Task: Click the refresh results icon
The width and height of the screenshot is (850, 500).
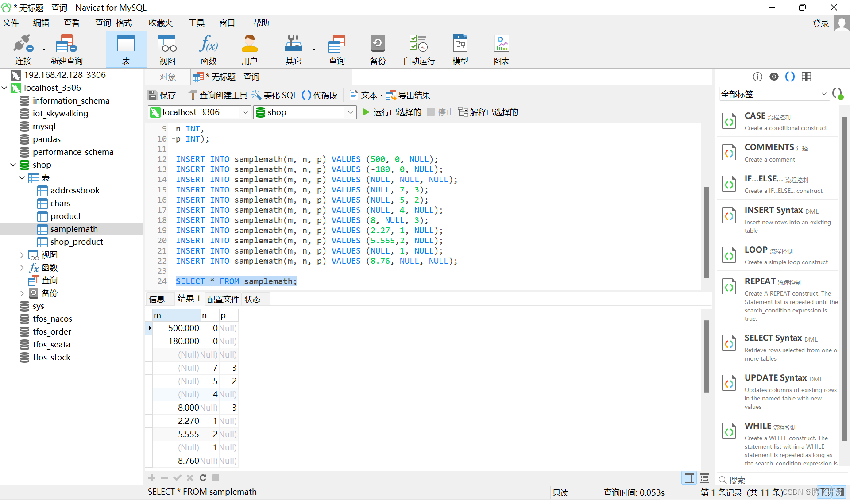Action: click(203, 477)
